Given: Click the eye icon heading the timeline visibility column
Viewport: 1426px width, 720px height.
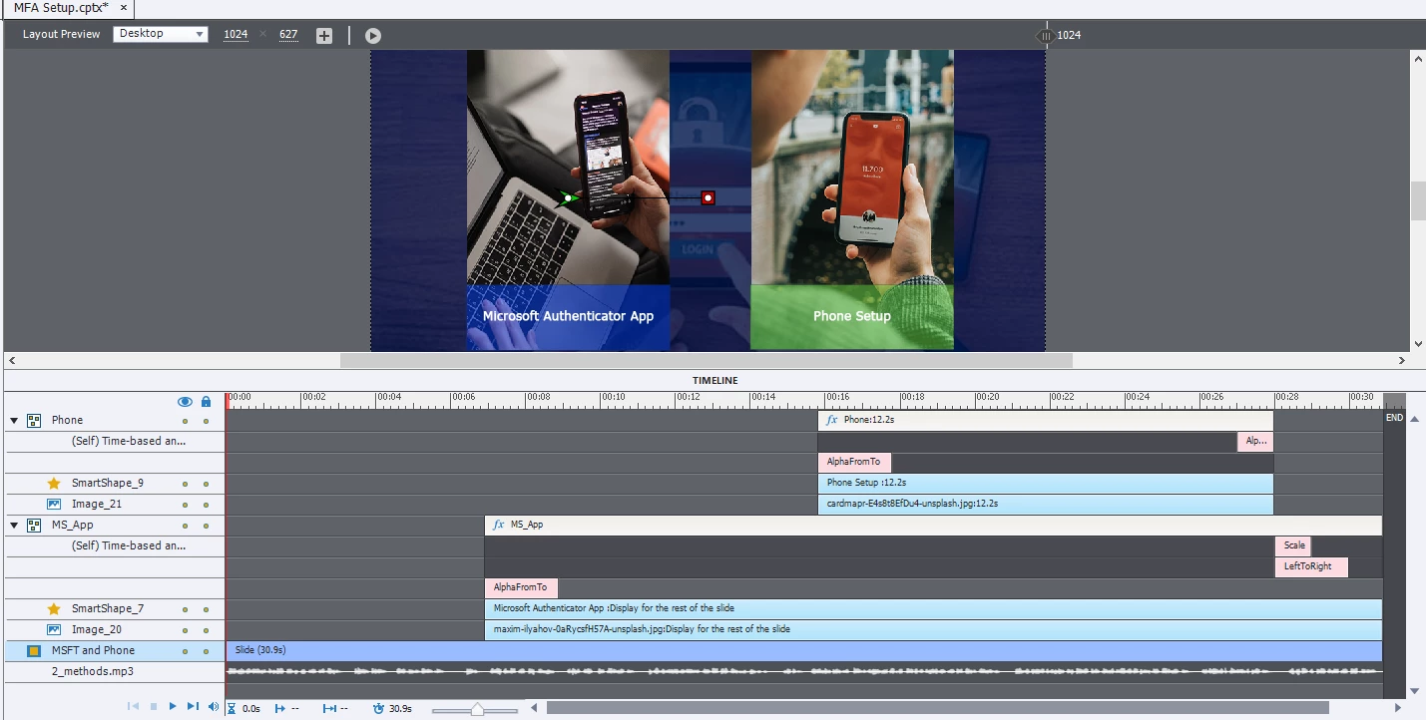Looking at the screenshot, I should pos(185,401).
